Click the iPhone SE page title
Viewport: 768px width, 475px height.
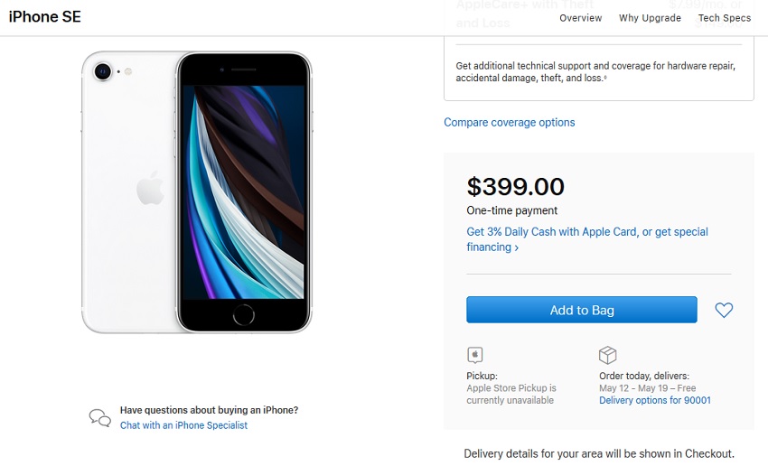(x=44, y=16)
